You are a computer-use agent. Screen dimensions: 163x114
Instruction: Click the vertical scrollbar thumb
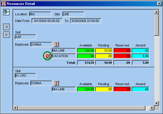click(157, 25)
